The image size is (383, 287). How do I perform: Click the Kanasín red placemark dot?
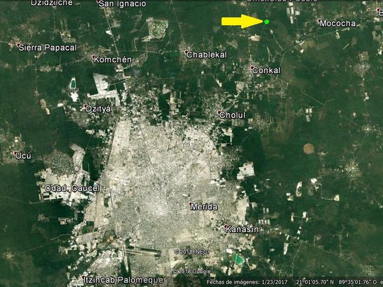[226, 227]
